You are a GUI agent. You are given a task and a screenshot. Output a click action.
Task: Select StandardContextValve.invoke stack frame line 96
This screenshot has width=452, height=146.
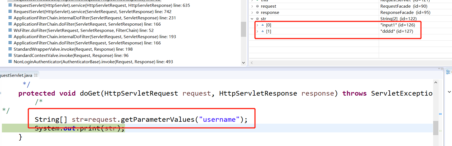click(71, 55)
